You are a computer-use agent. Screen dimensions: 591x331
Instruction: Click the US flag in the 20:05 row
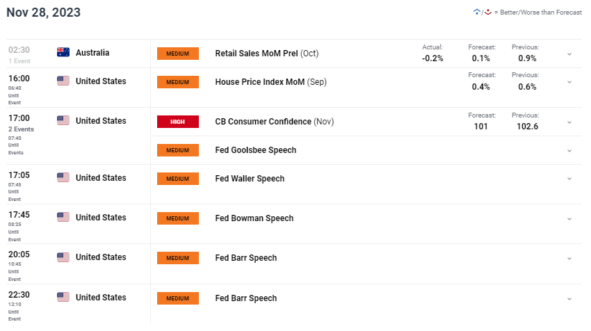click(63, 257)
